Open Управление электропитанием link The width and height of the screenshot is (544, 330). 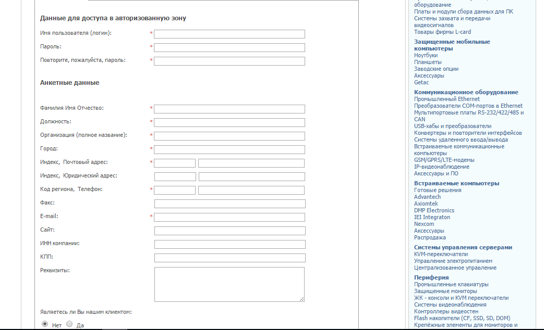coord(453,261)
